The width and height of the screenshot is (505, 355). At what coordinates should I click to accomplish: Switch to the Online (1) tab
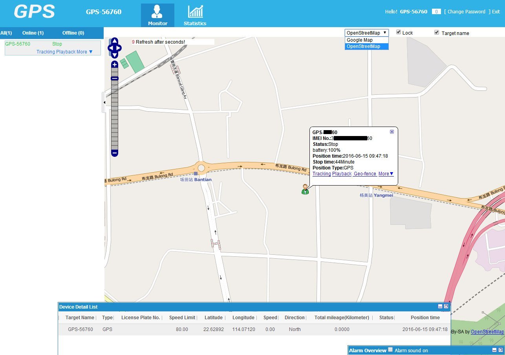pyautogui.click(x=33, y=33)
